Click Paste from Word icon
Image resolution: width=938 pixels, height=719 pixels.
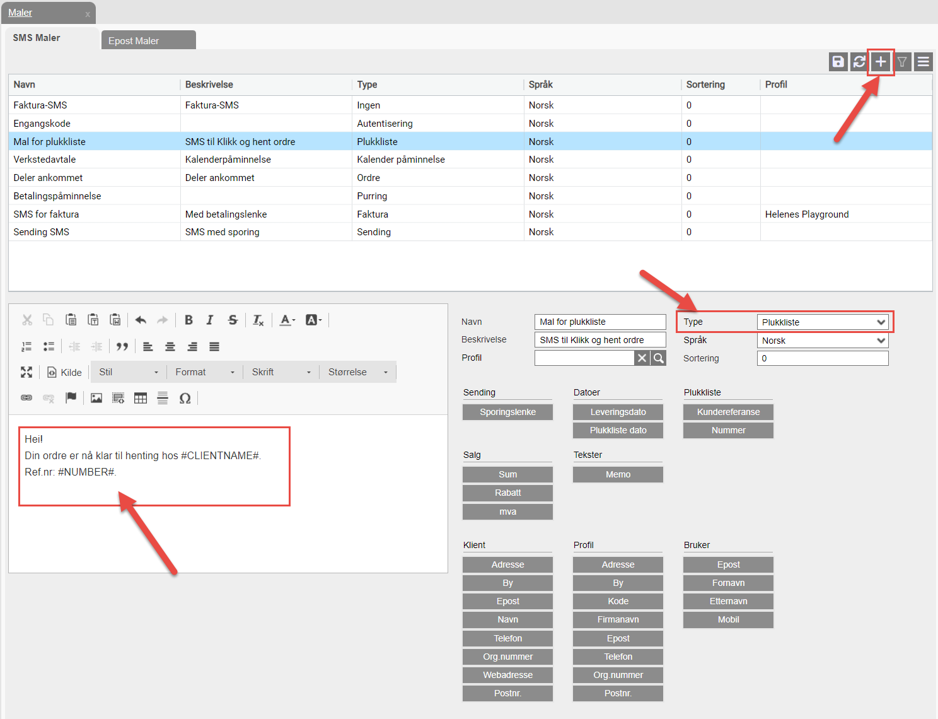point(115,320)
